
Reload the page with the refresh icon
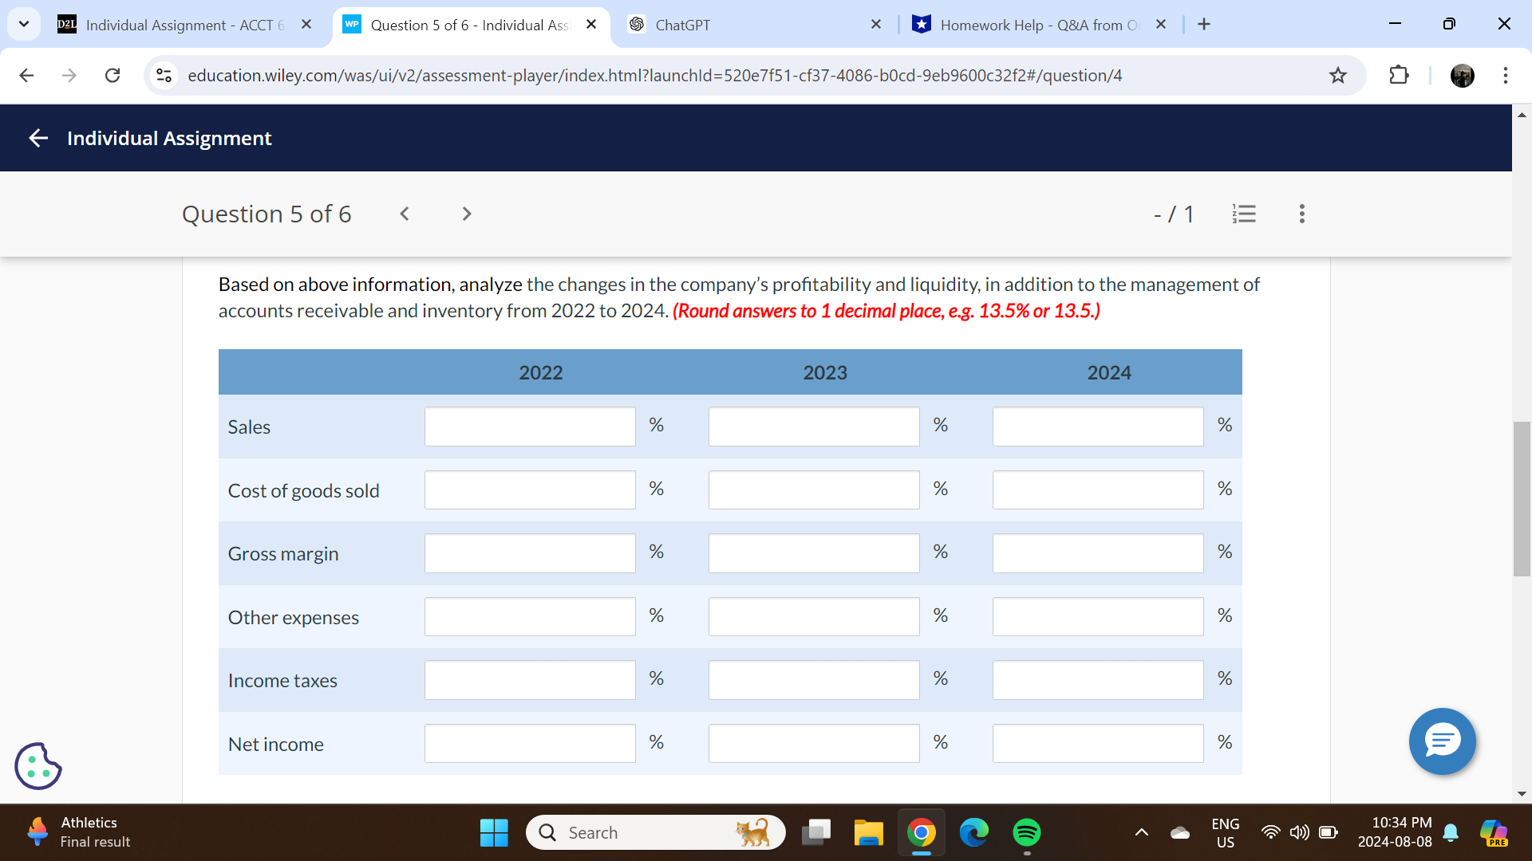113,75
